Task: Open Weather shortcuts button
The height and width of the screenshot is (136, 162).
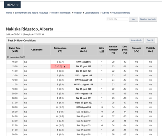Action: (x=148, y=19)
